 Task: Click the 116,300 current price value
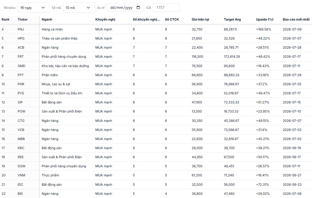[197, 57]
